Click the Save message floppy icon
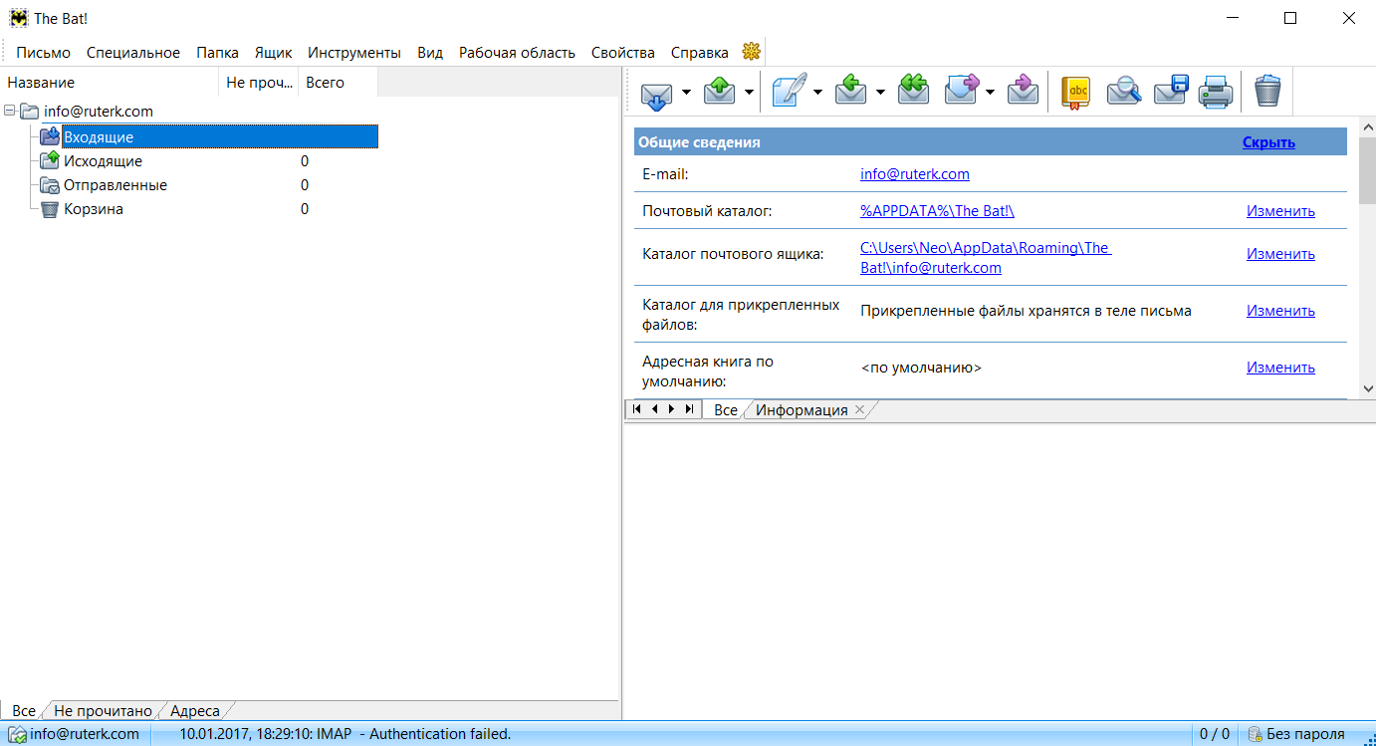Viewport: 1376px width, 746px height. click(x=1171, y=92)
